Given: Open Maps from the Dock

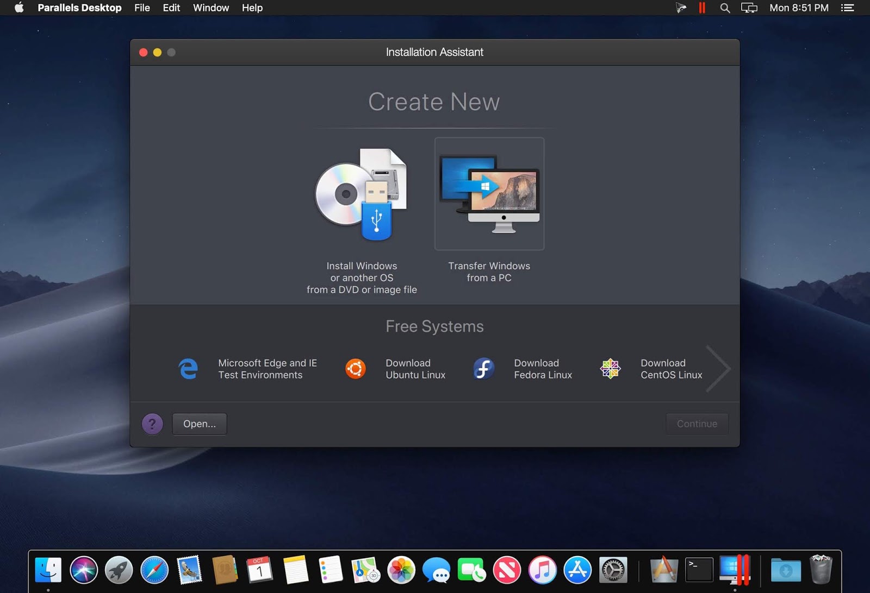Looking at the screenshot, I should (x=366, y=570).
